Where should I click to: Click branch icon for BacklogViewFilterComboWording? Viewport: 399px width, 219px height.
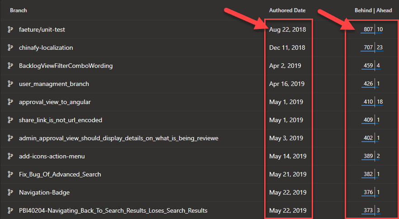coord(10,66)
